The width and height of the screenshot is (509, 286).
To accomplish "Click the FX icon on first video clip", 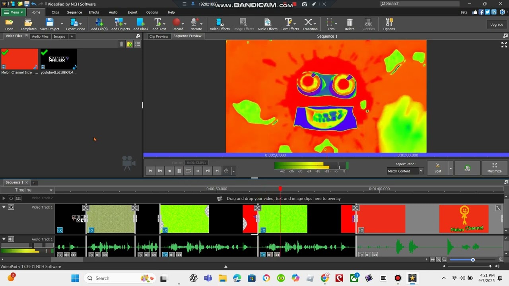I will [x=60, y=230].
